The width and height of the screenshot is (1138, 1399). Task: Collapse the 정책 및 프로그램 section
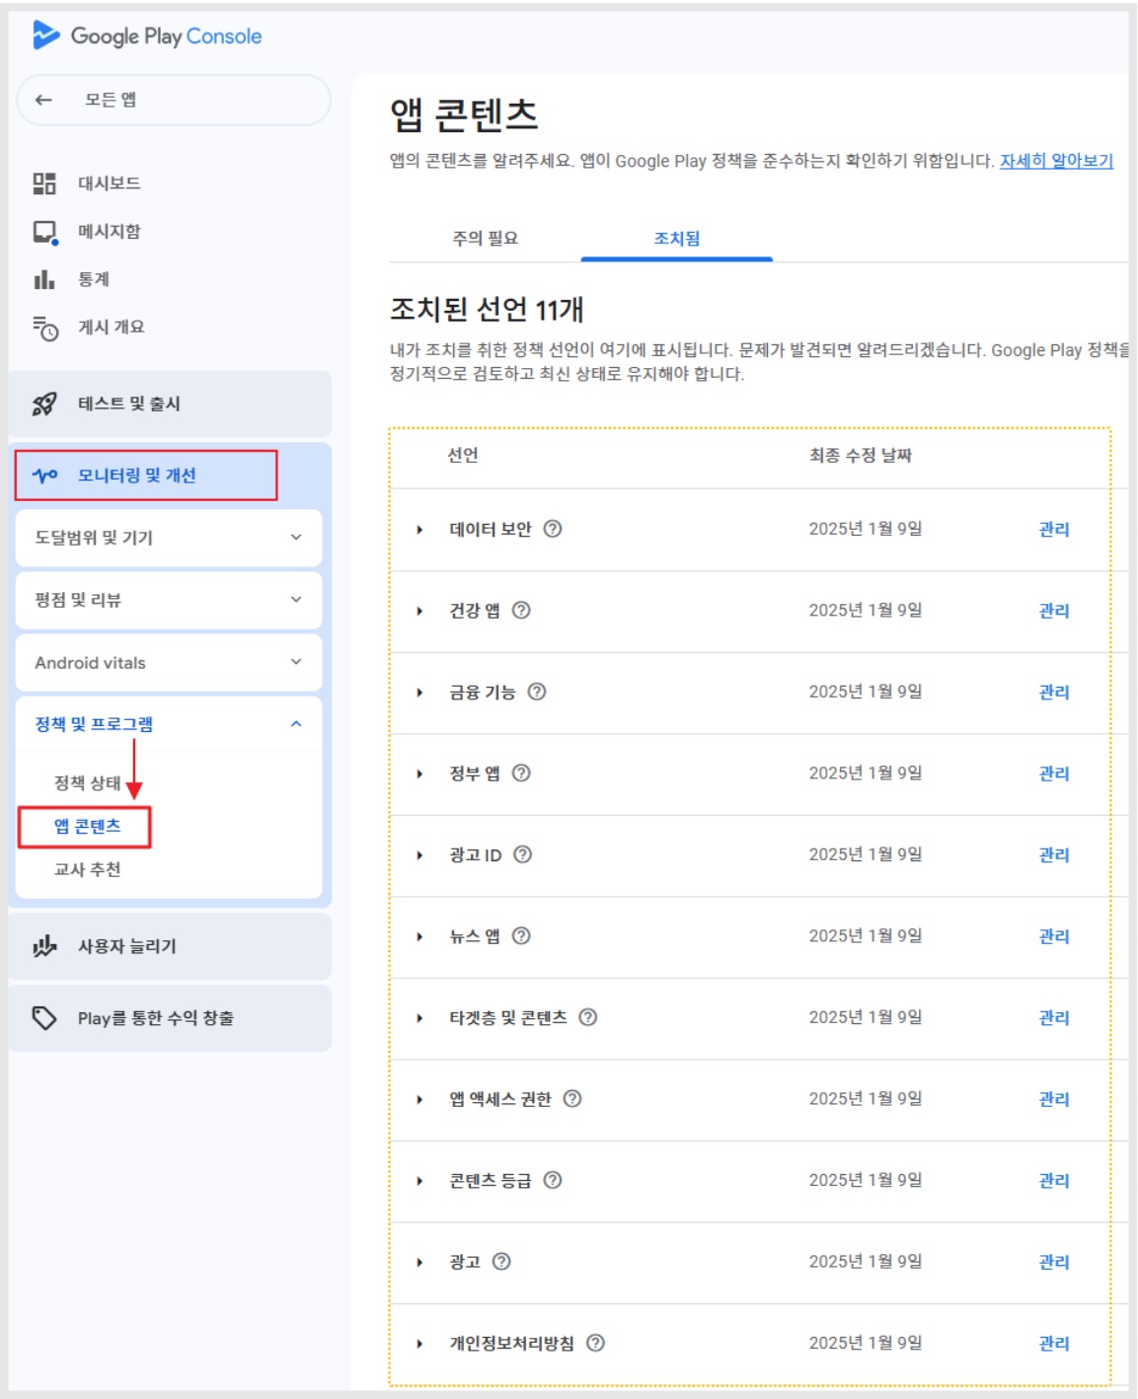[169, 724]
